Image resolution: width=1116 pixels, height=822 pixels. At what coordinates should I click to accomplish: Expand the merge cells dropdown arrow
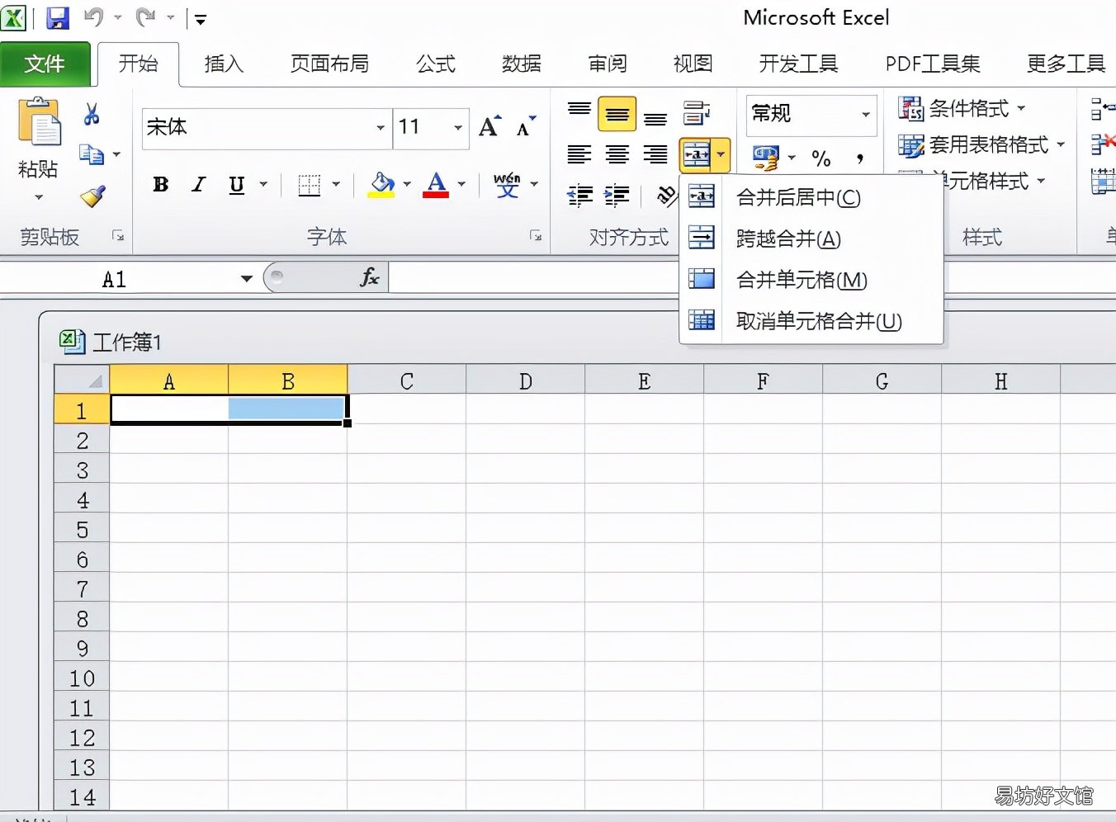point(721,154)
